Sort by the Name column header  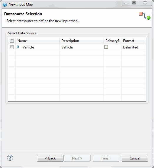pos(38,41)
